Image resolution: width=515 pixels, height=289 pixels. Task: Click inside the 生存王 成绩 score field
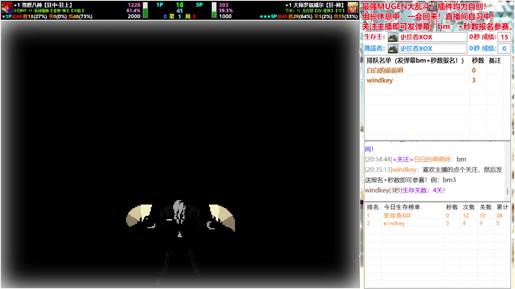(x=504, y=37)
